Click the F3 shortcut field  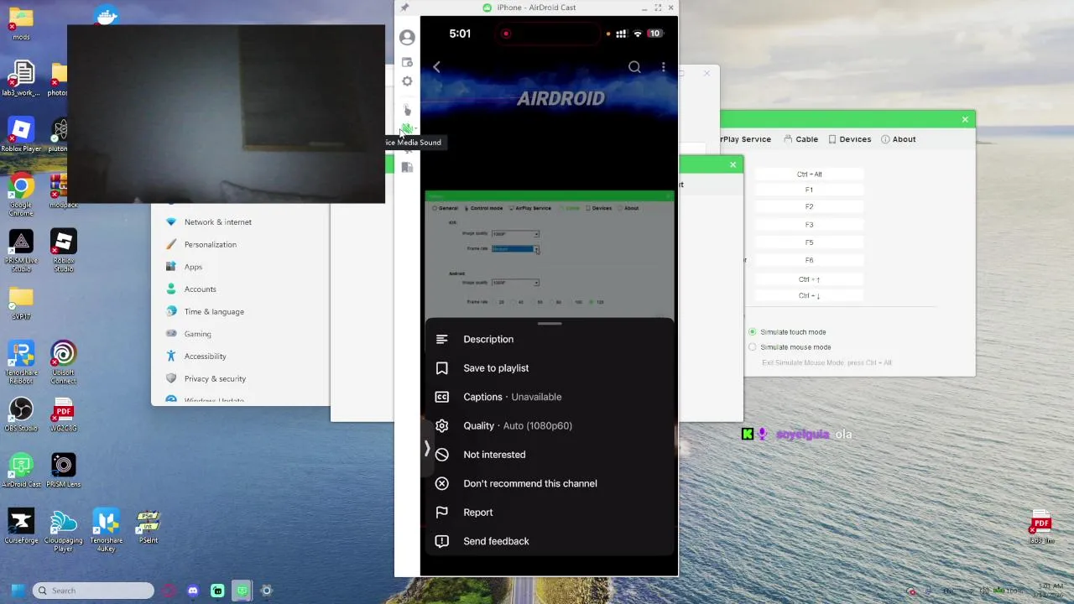[x=809, y=225]
